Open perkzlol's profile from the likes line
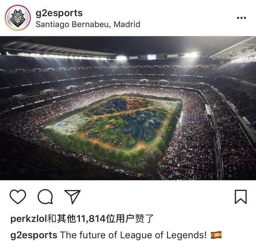Screen dimensions: 256x241 coord(28,219)
